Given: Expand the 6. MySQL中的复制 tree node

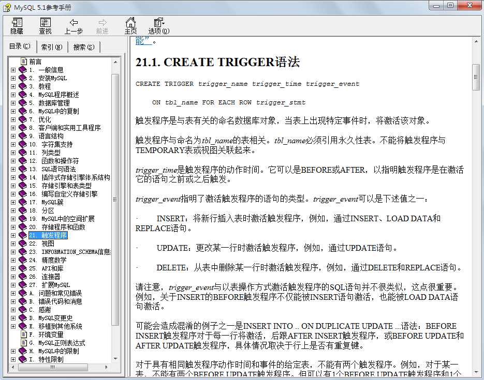Looking at the screenshot, I should (x=13, y=111).
